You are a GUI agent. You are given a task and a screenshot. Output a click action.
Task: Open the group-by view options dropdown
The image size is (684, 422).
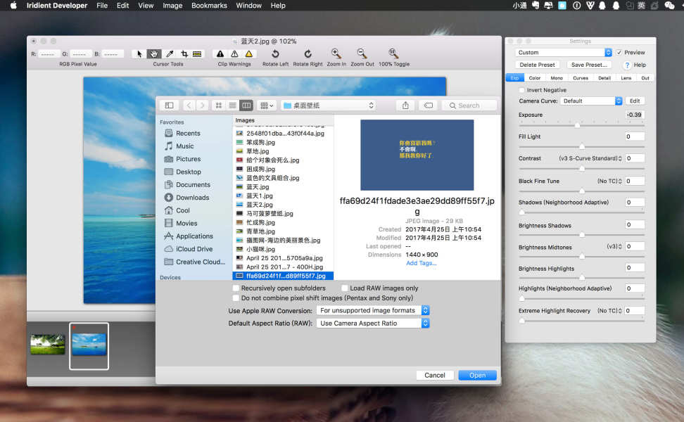pos(266,105)
